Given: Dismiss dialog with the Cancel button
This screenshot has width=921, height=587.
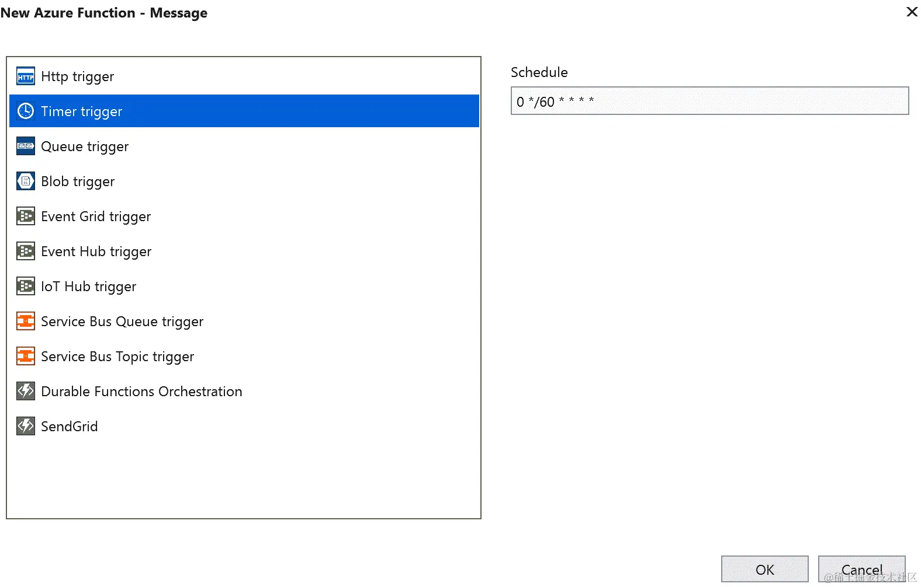Looking at the screenshot, I should pos(861,569).
